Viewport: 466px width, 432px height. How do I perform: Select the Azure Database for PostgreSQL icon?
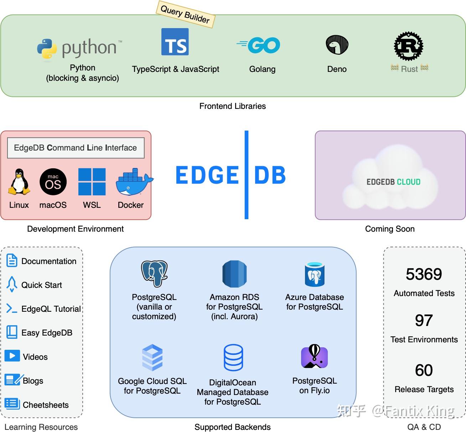point(314,274)
